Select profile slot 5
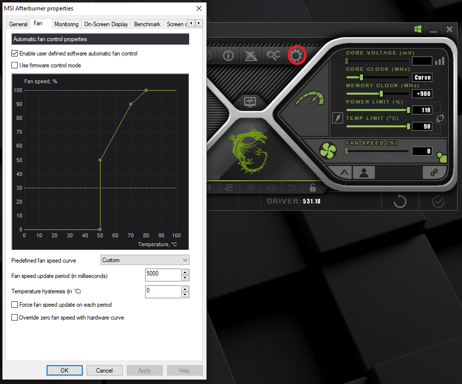 pyautogui.click(x=292, y=188)
